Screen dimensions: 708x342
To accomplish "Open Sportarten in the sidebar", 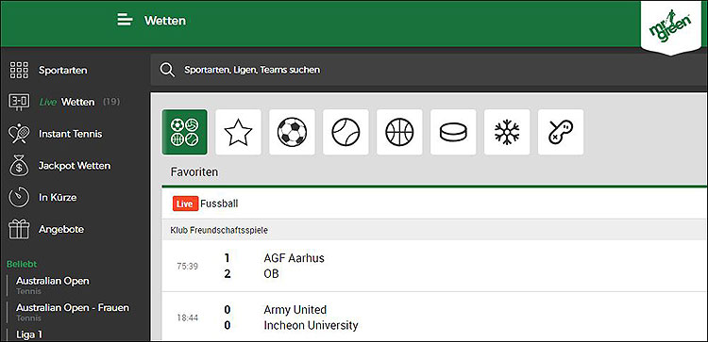I will point(62,71).
